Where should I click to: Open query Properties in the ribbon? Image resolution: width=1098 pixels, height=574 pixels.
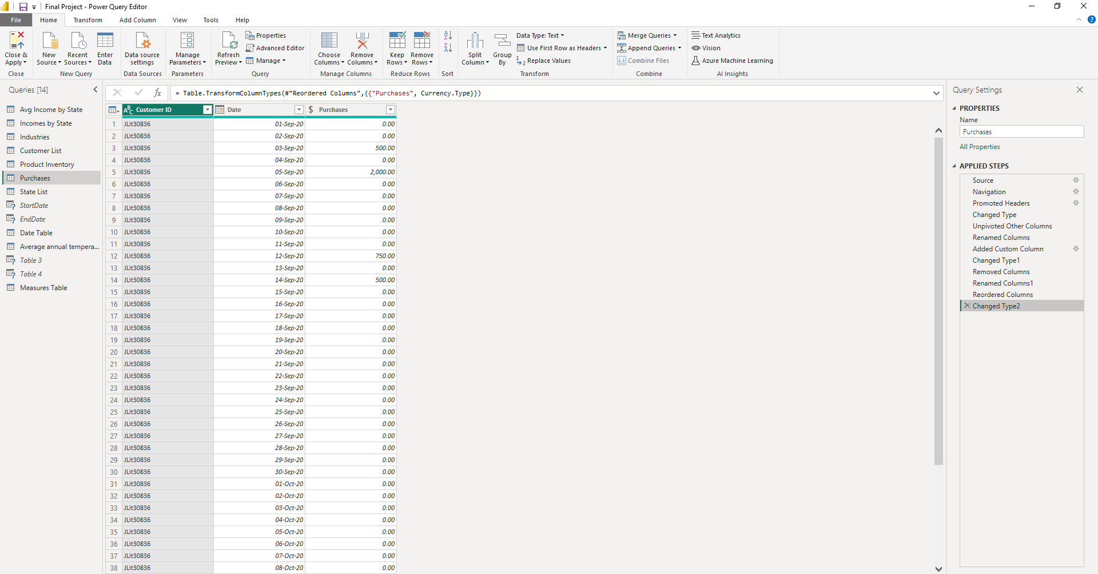(x=266, y=35)
